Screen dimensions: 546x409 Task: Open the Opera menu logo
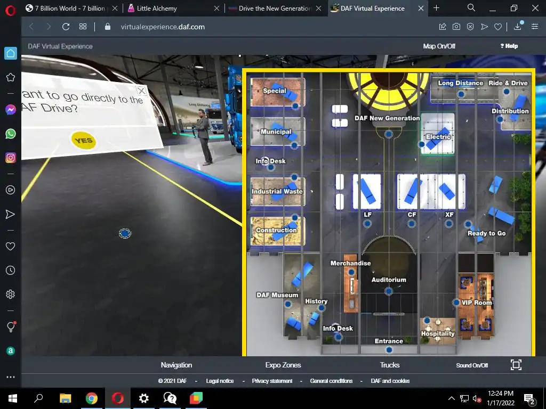tap(11, 11)
